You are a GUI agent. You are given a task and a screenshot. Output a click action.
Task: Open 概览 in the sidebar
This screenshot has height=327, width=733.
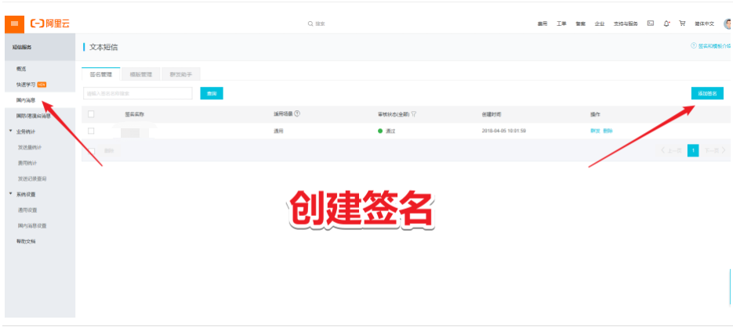[x=21, y=69]
